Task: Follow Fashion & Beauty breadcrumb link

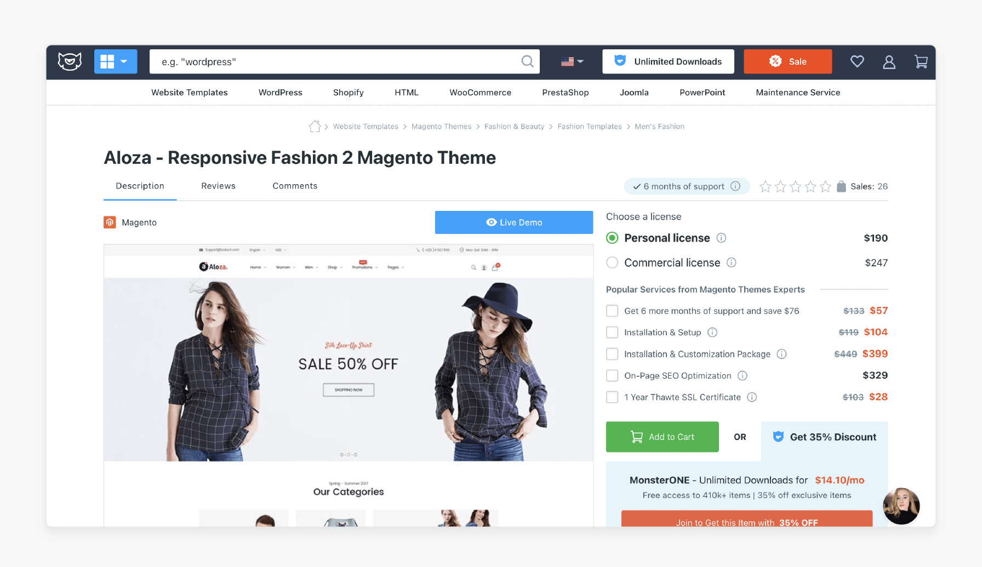Action: [x=515, y=127]
